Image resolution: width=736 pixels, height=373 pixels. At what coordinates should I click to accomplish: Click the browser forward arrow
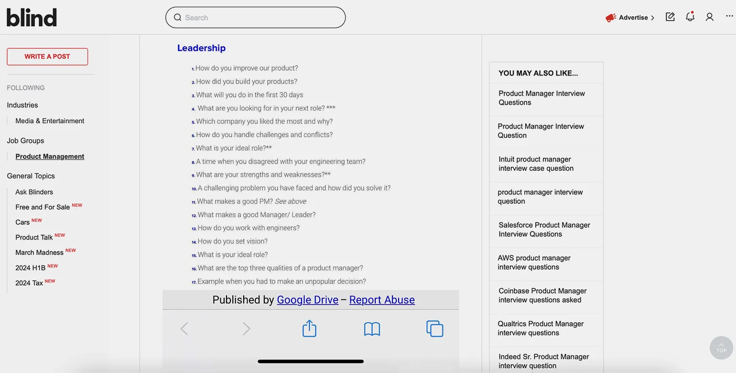coord(246,329)
